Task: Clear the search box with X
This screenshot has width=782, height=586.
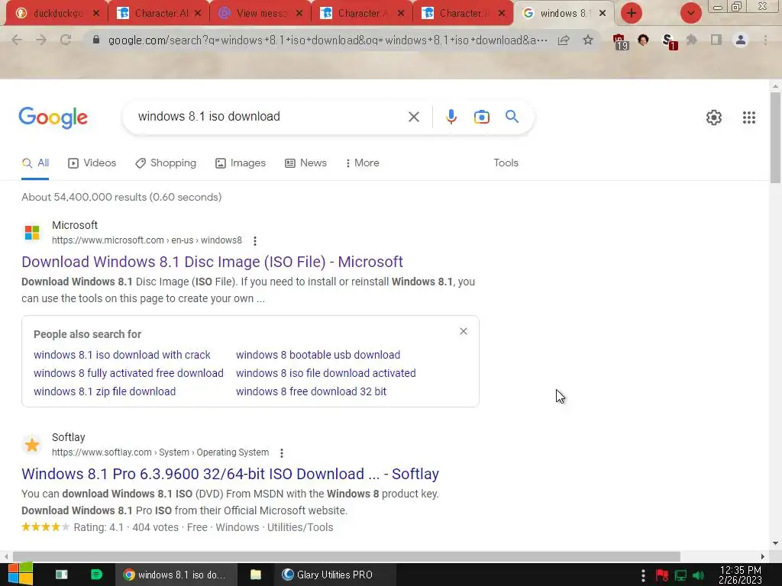Action: (413, 117)
